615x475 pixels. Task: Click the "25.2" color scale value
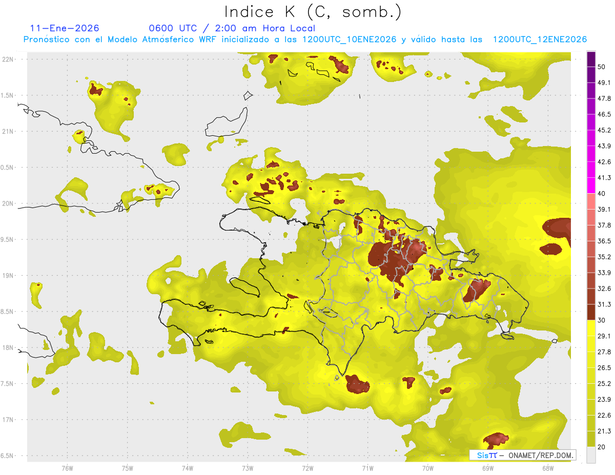[604, 384]
